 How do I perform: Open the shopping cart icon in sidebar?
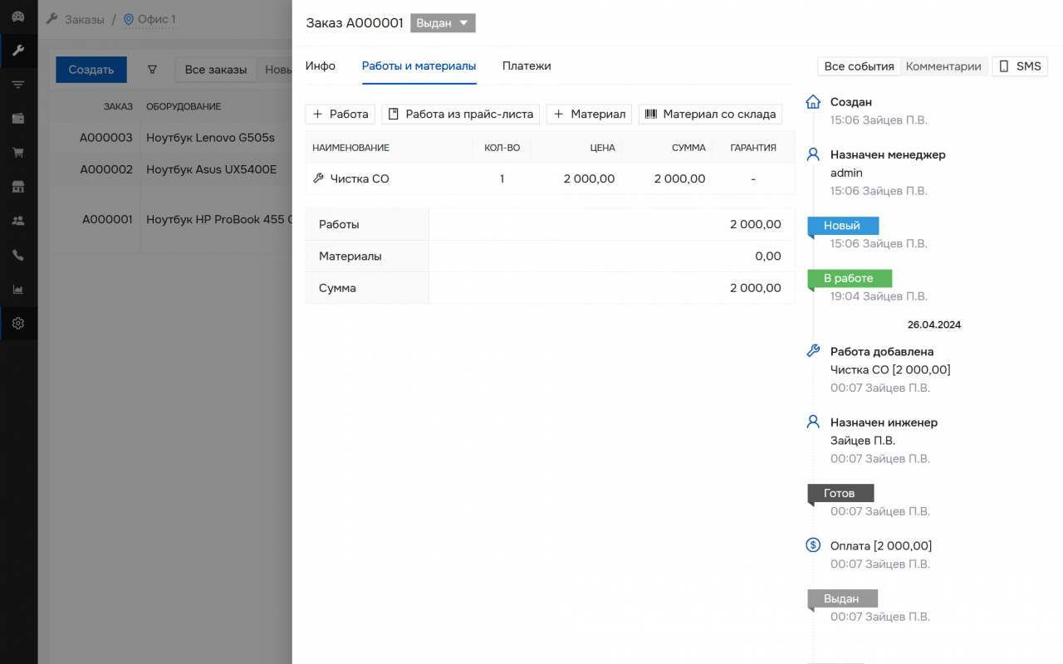click(x=18, y=153)
